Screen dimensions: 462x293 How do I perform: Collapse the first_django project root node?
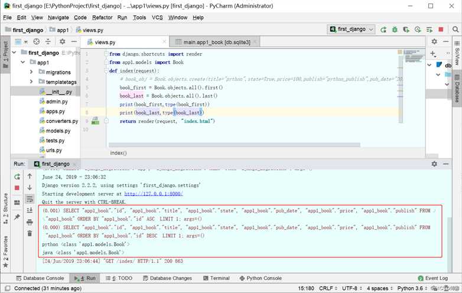coord(14,53)
